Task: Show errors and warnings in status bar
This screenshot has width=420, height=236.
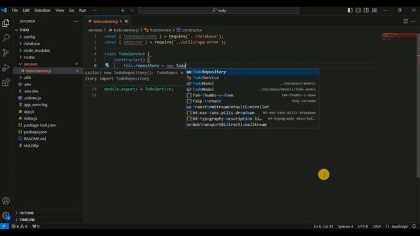Action: pyautogui.click(x=19, y=226)
